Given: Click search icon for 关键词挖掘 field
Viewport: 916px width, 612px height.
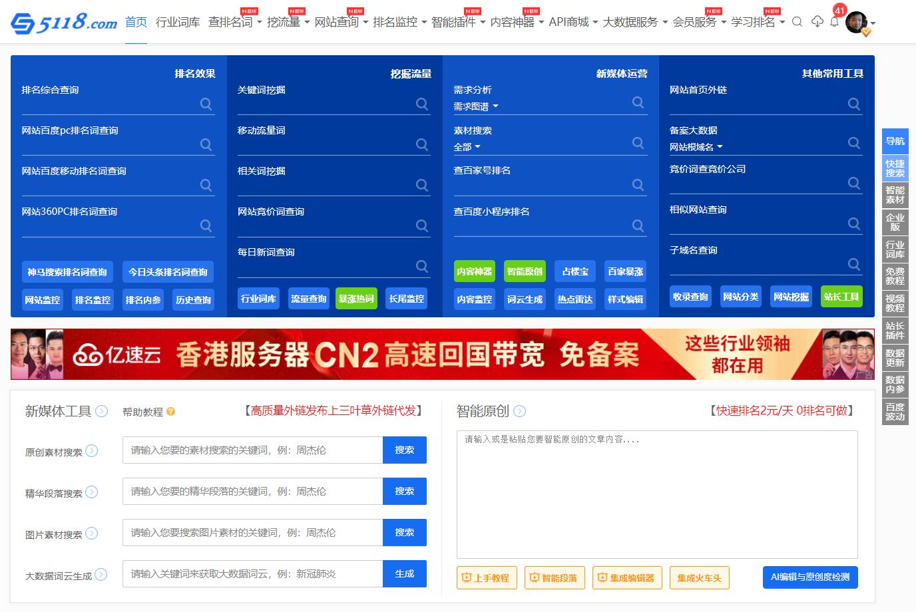Looking at the screenshot, I should point(421,104).
